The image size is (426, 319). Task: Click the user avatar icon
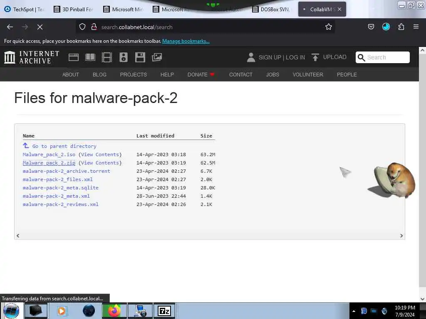tap(251, 57)
